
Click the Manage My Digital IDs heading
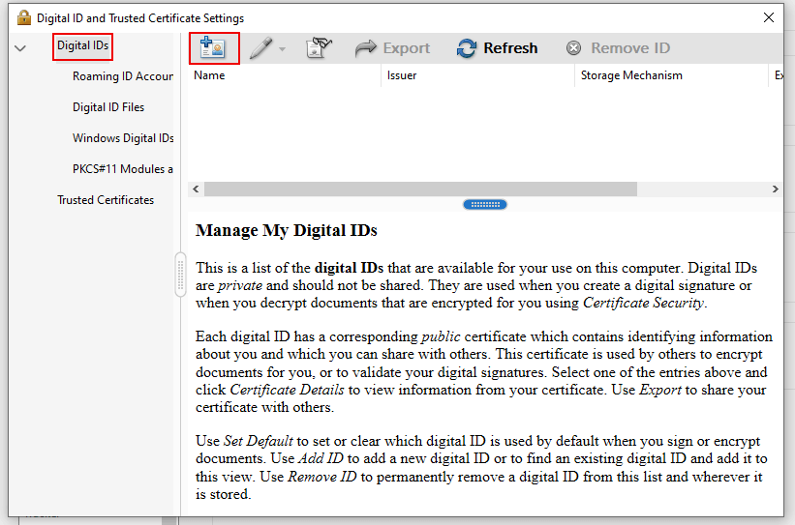(287, 230)
